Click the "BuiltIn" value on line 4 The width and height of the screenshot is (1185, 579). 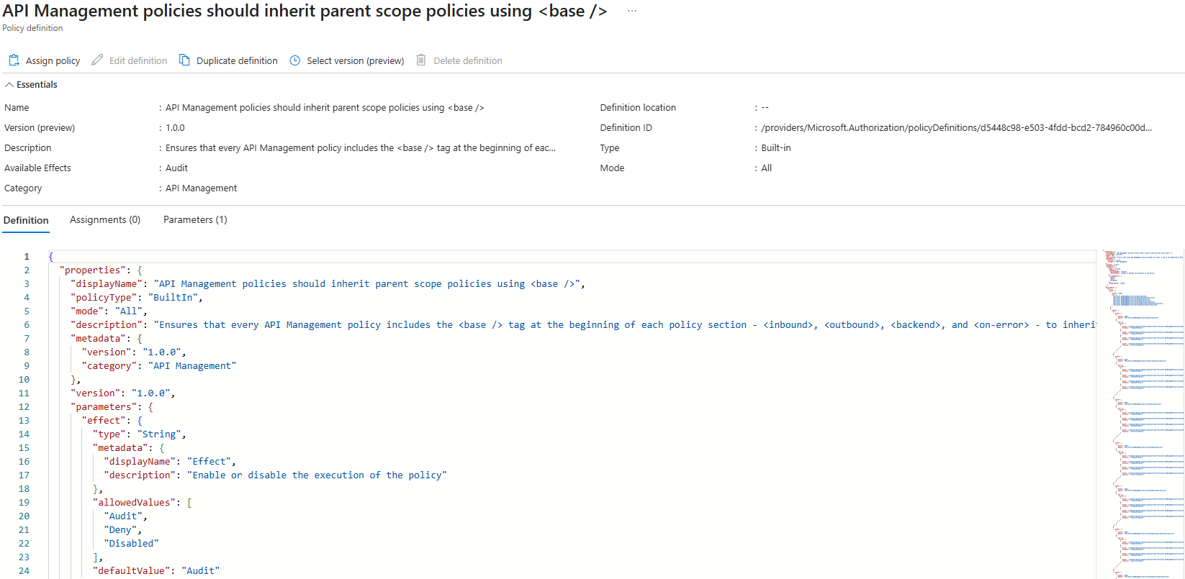pyautogui.click(x=173, y=298)
